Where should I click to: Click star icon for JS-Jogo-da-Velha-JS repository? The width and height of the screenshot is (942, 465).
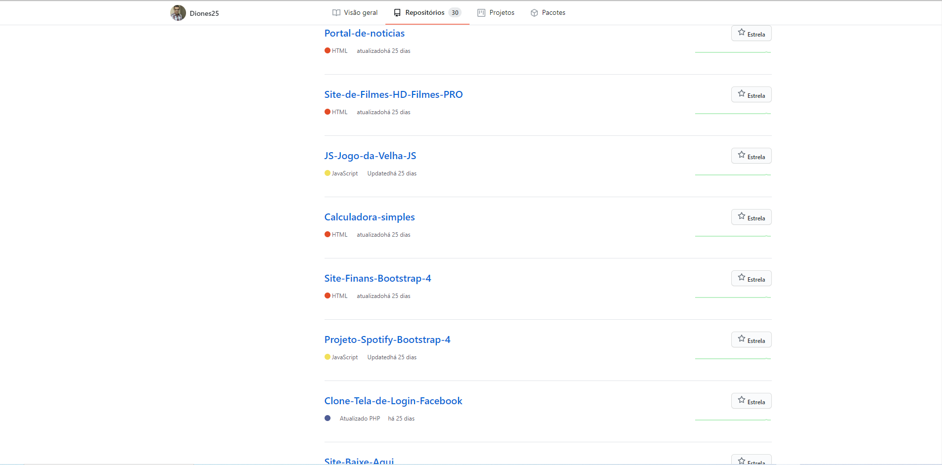[742, 155]
